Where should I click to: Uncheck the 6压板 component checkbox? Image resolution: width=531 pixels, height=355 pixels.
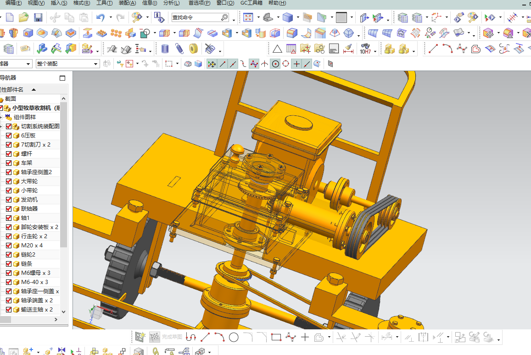coord(9,136)
